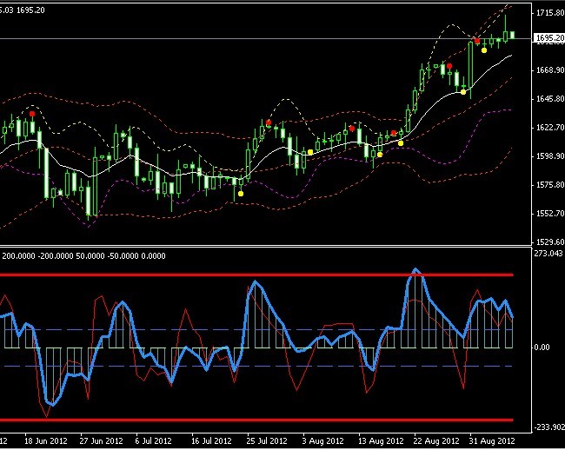The image size is (565, 450).
Task: Select the 273.043 indicator scale maximum
Action: pyautogui.click(x=548, y=254)
